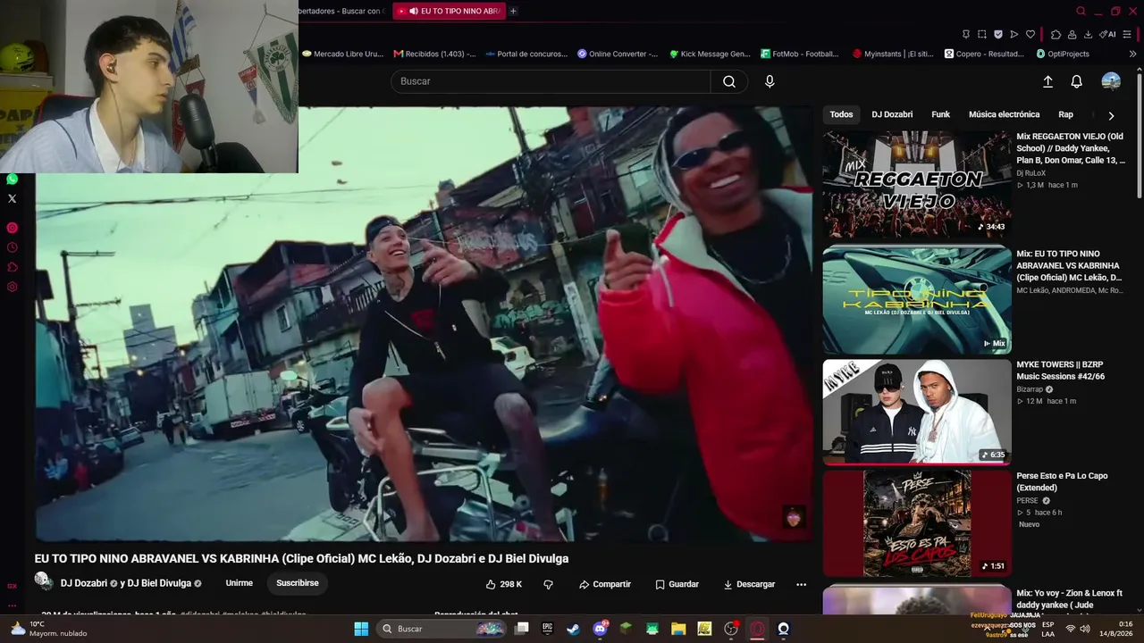Screen dimensions: 1144x643
Task: Click the Guardar save button
Action: coord(677,584)
